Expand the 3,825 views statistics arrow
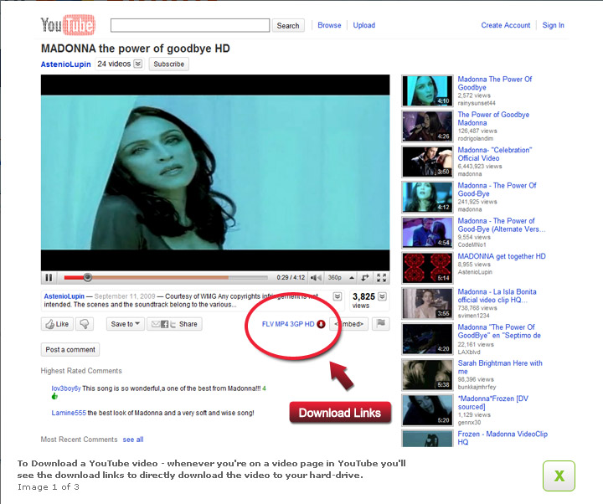This screenshot has height=504, width=603. tap(382, 296)
